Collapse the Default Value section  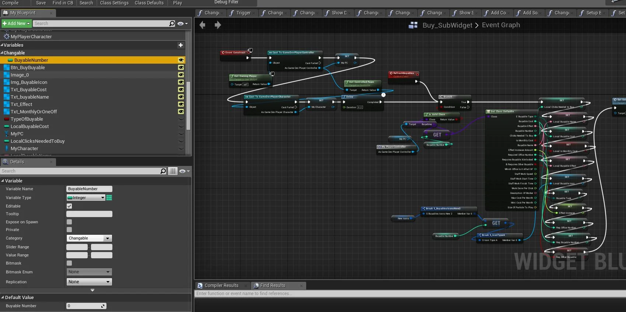3,297
